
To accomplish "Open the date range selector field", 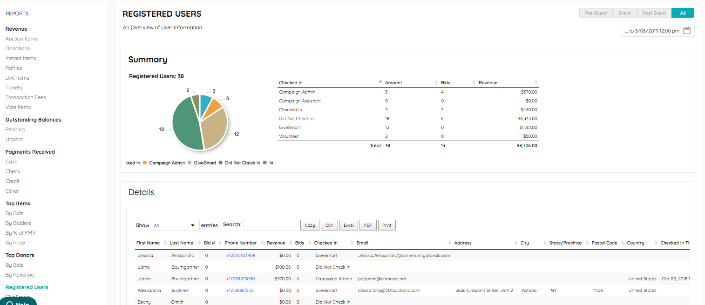I will coord(657,31).
